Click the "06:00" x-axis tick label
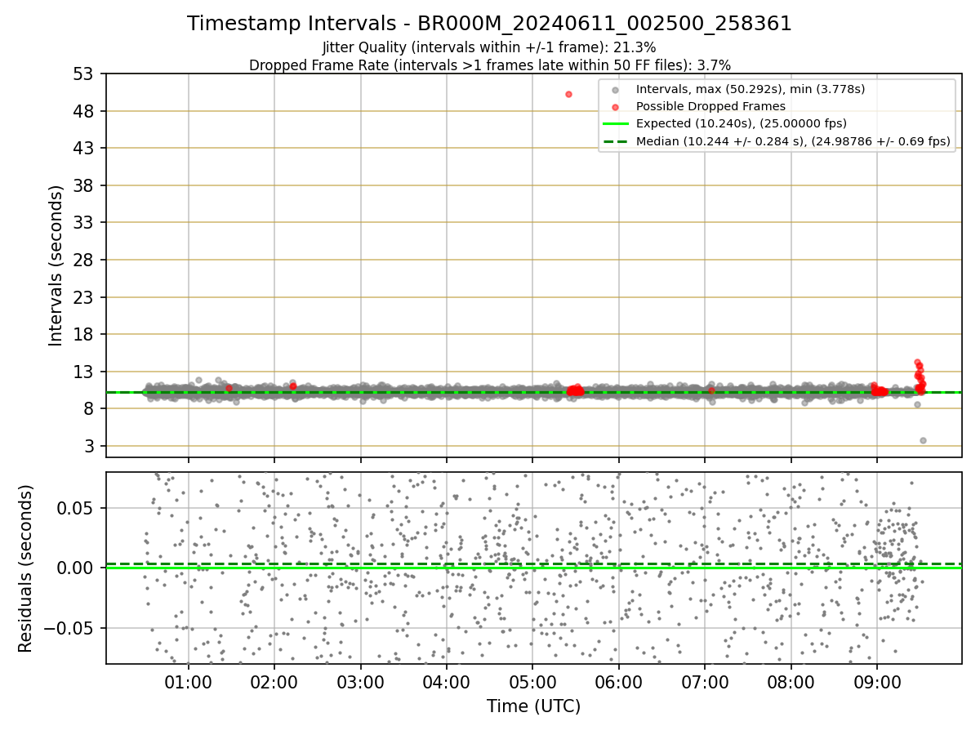 click(619, 682)
